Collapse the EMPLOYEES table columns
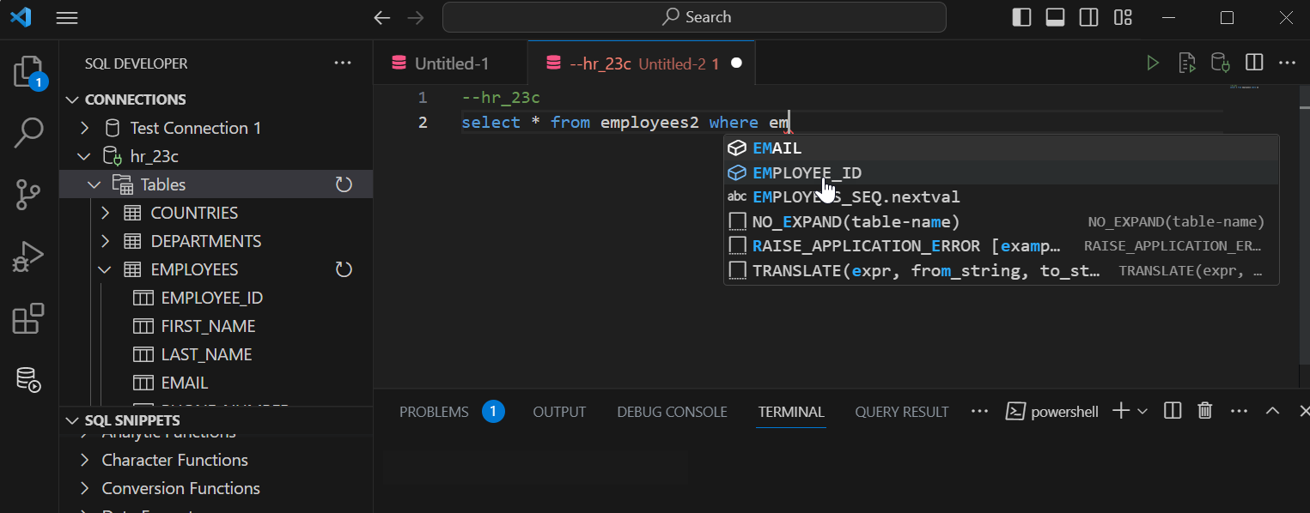This screenshot has width=1310, height=513. coord(104,269)
